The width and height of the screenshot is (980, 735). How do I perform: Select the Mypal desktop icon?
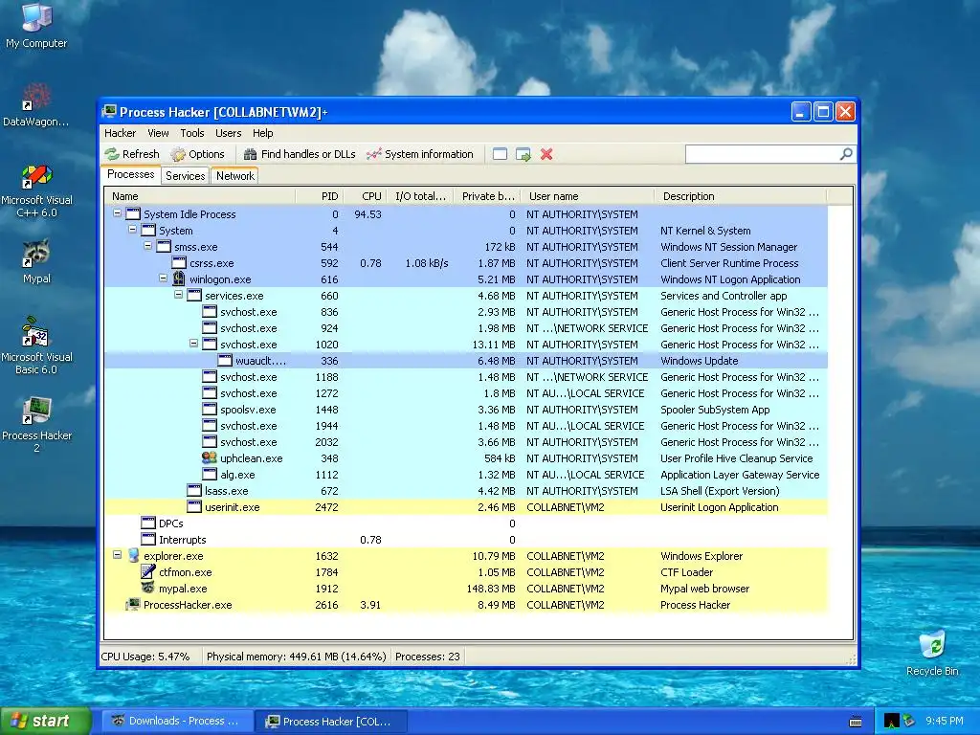36,261
